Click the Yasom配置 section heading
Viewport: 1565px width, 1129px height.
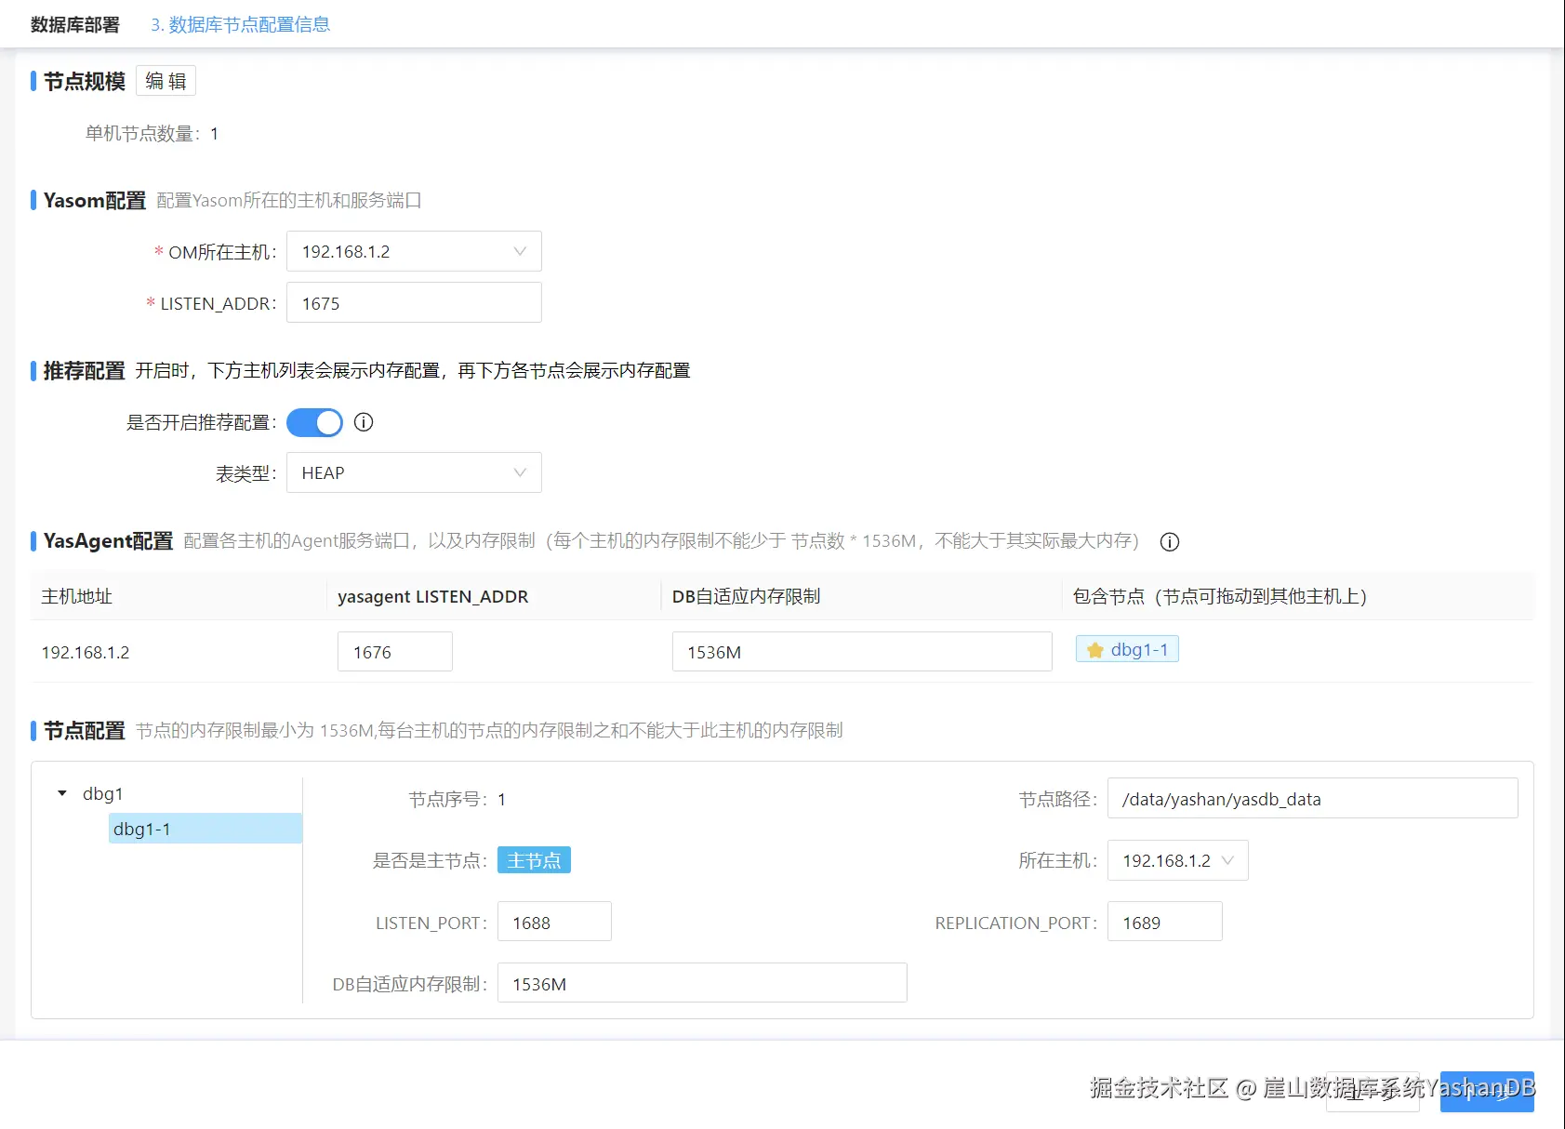pyautogui.click(x=95, y=200)
